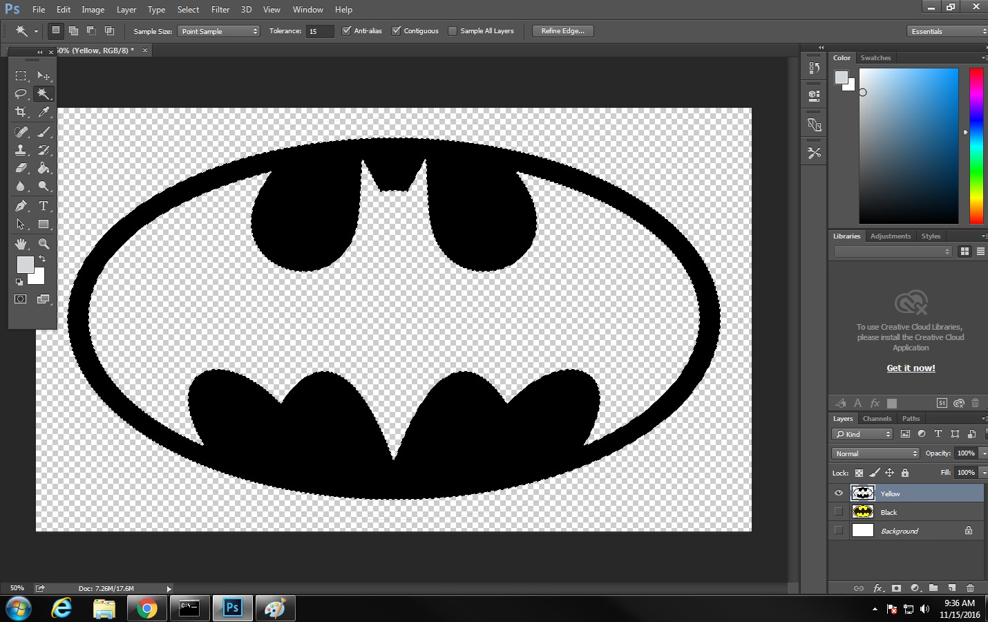Hide the Yellow layer
This screenshot has height=622, width=988.
(839, 493)
